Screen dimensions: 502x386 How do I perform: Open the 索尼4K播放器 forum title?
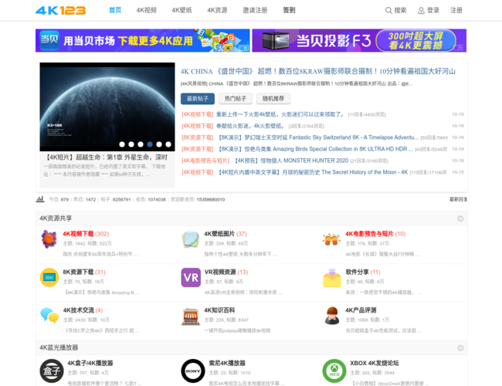pos(227,363)
